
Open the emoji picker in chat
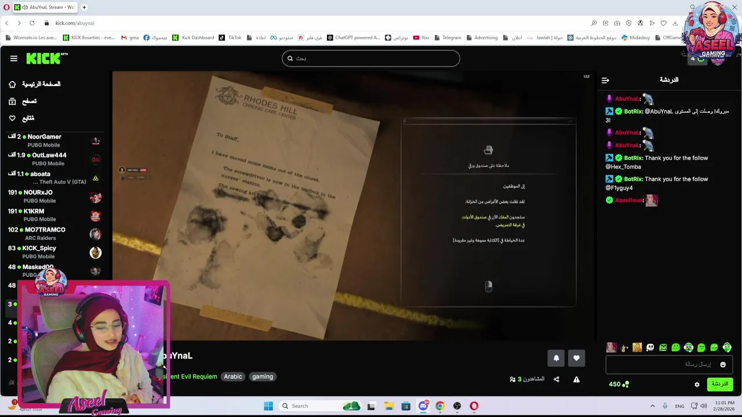pyautogui.click(x=723, y=364)
